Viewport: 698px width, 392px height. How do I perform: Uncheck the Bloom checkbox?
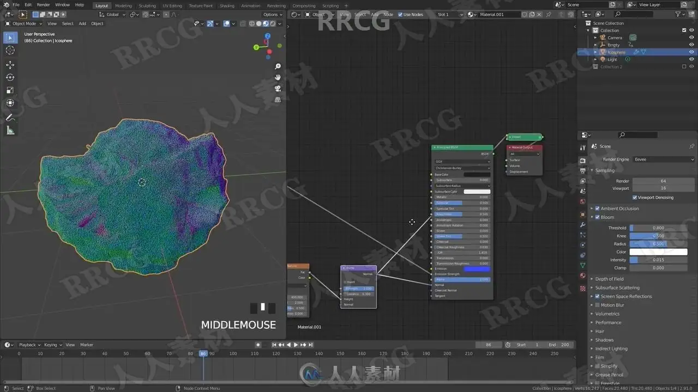click(x=597, y=217)
